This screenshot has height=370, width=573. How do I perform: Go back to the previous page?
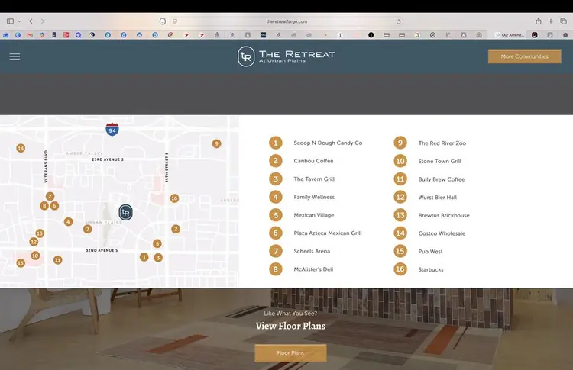click(31, 21)
